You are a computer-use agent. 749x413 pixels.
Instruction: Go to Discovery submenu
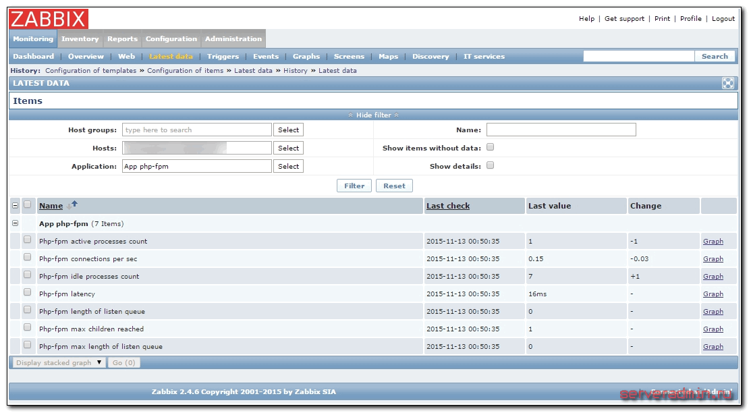[431, 56]
